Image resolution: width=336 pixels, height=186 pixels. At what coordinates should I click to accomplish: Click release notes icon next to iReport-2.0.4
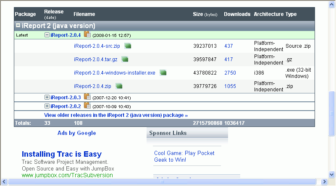point(87,34)
